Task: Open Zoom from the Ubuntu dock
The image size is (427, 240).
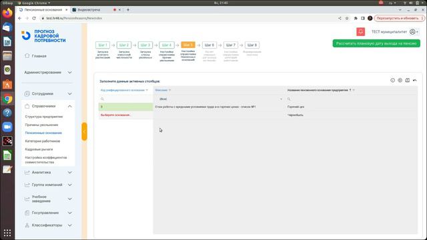Action: (x=7, y=127)
